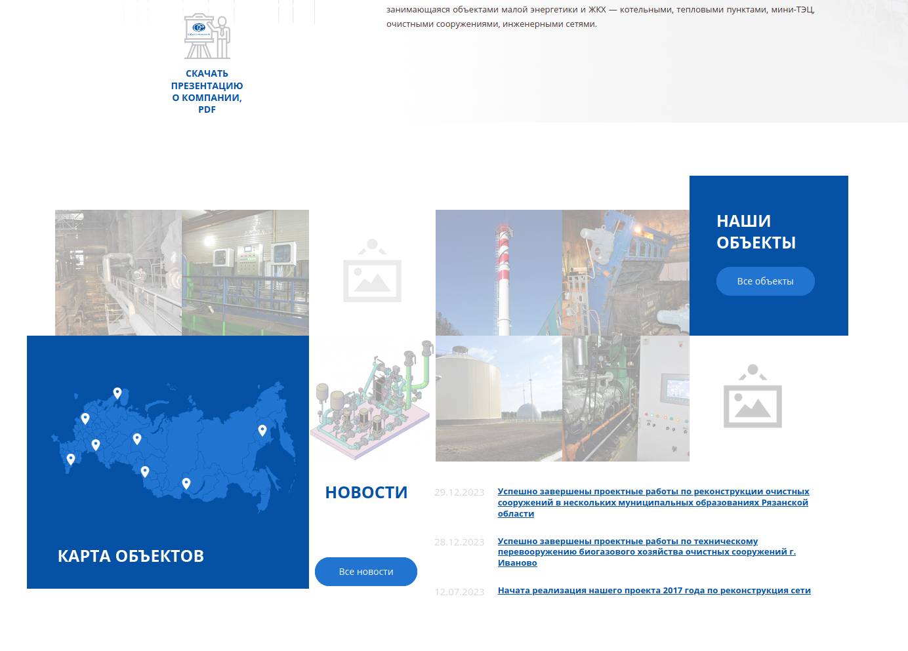This screenshot has height=651, width=908.
Task: Click the "Карта объектов" heading
Action: (x=131, y=556)
